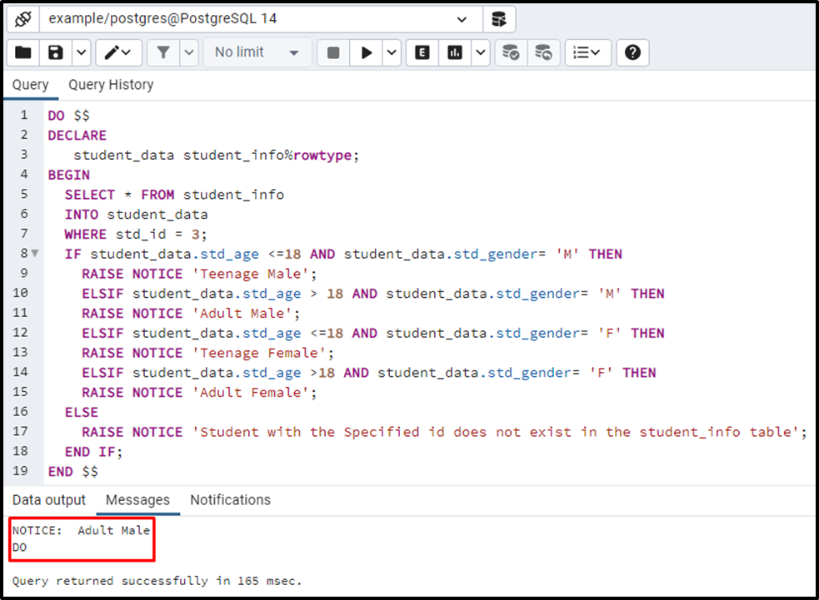
Task: Switch to the Query History tab
Action: [x=111, y=84]
